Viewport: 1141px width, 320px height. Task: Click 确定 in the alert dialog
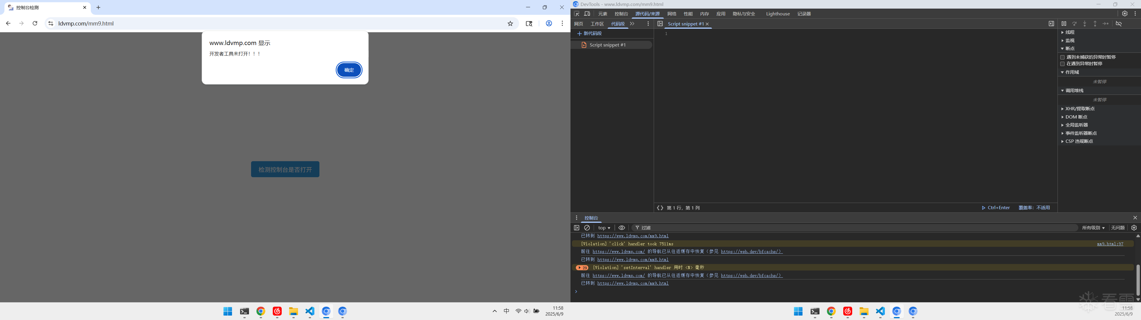tap(349, 70)
